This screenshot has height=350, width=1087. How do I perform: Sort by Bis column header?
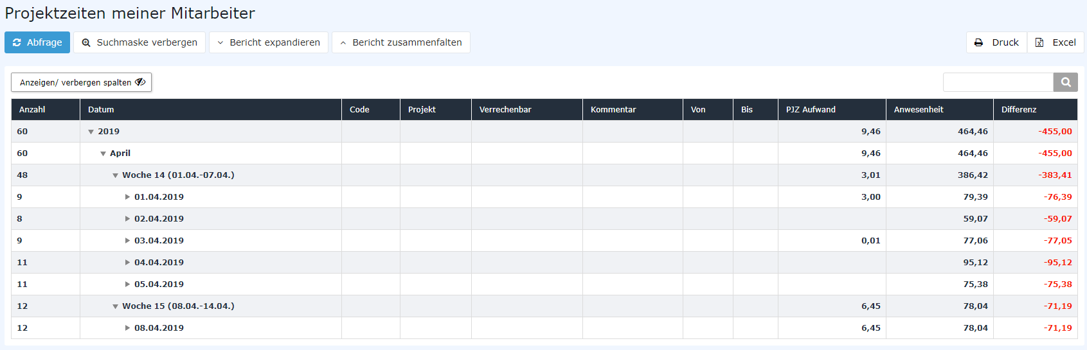tap(756, 110)
